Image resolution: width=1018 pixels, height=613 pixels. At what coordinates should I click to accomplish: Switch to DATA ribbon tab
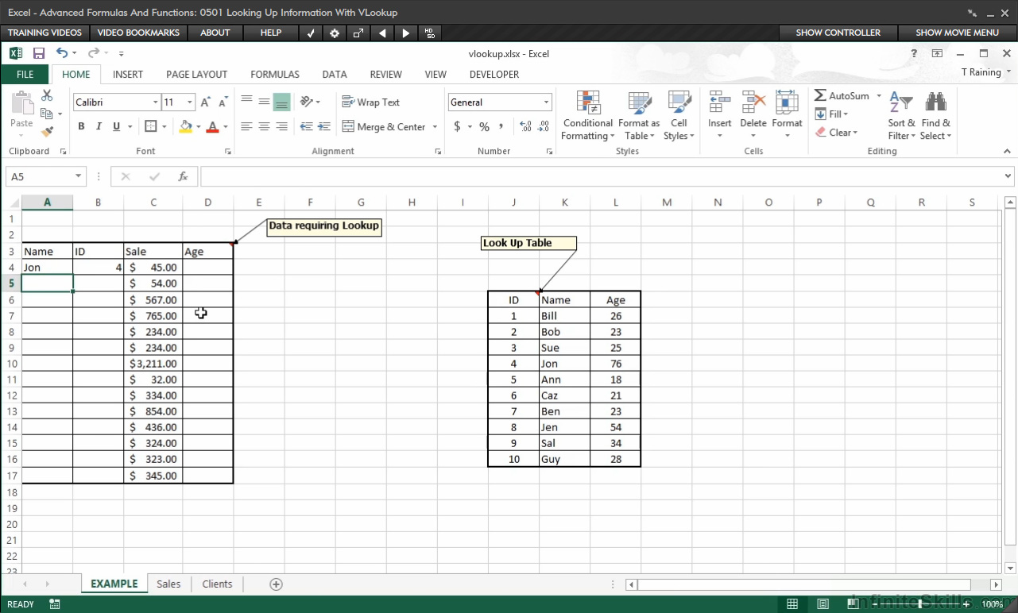(x=335, y=74)
